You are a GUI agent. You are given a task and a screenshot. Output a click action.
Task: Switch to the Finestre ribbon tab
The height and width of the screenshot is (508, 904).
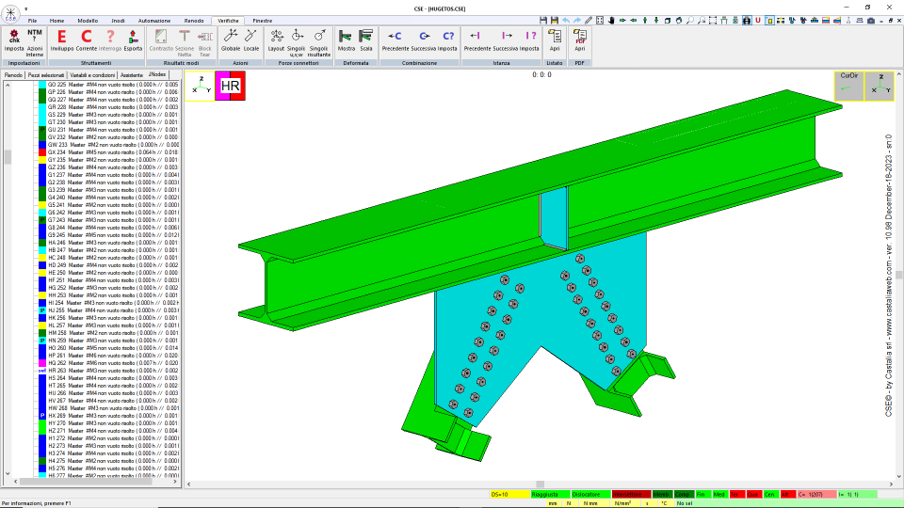point(263,21)
